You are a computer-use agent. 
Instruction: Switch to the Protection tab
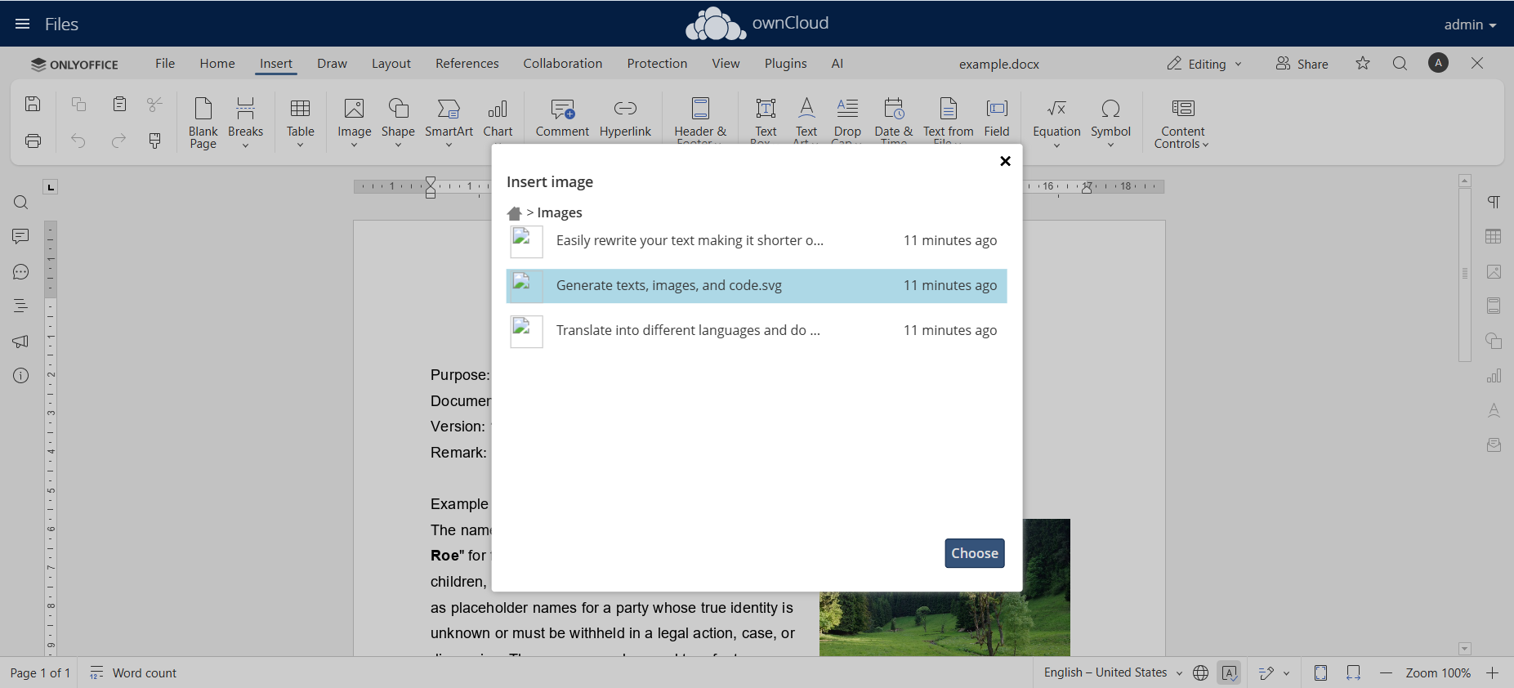click(x=657, y=63)
